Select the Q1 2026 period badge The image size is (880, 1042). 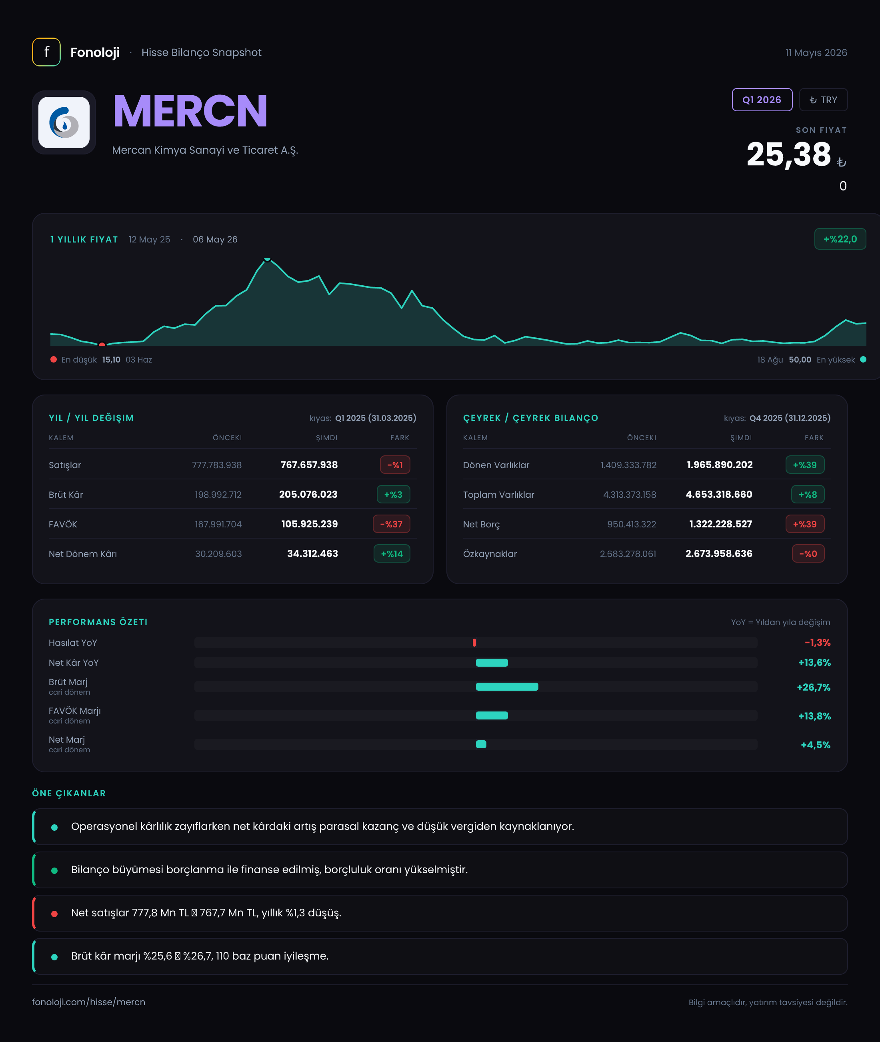(762, 100)
